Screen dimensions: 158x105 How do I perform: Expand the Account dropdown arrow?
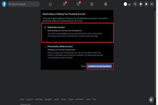(152, 4)
